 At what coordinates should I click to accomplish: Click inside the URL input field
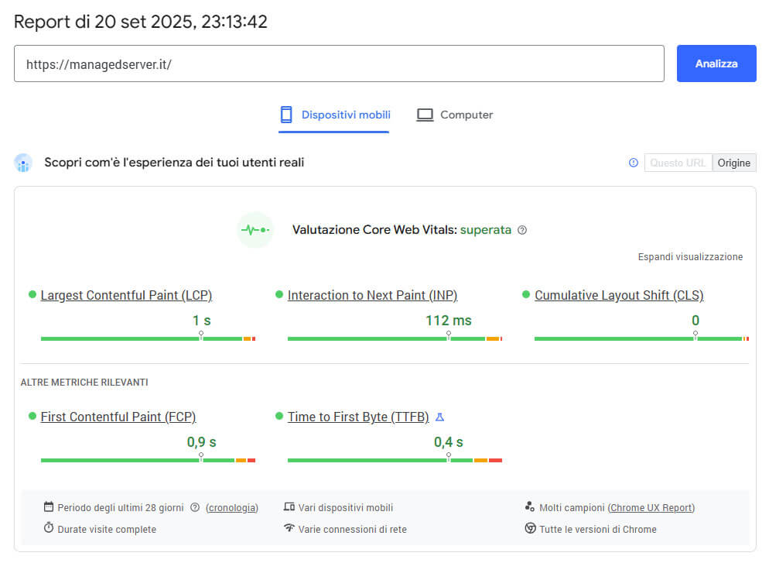(x=340, y=64)
